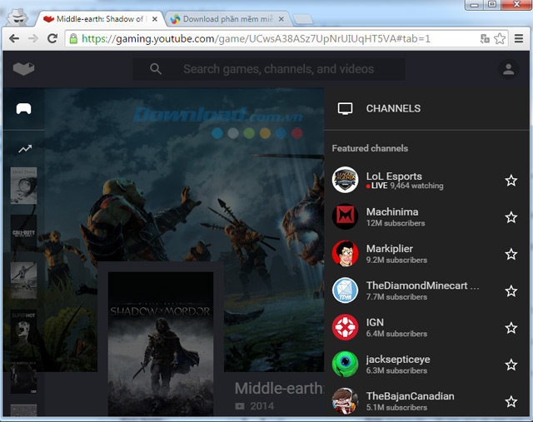533x422 pixels.
Task: Click the 6.4M subscribers text
Action: click(x=396, y=334)
